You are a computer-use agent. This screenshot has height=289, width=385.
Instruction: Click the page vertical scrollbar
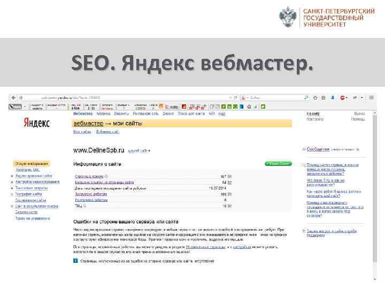pos(374,188)
